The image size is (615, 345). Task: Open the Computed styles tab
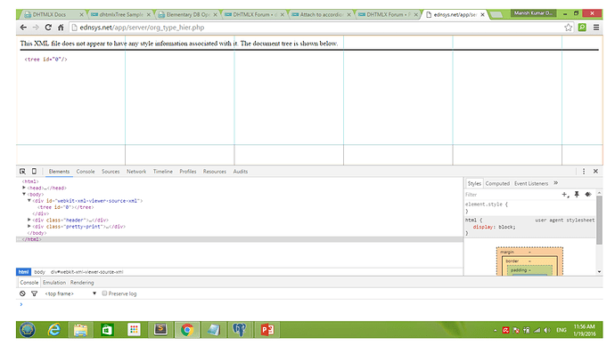click(497, 183)
